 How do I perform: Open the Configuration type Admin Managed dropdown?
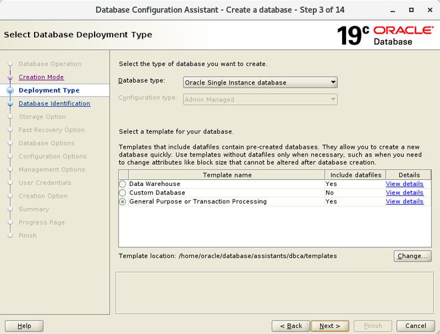click(260, 99)
